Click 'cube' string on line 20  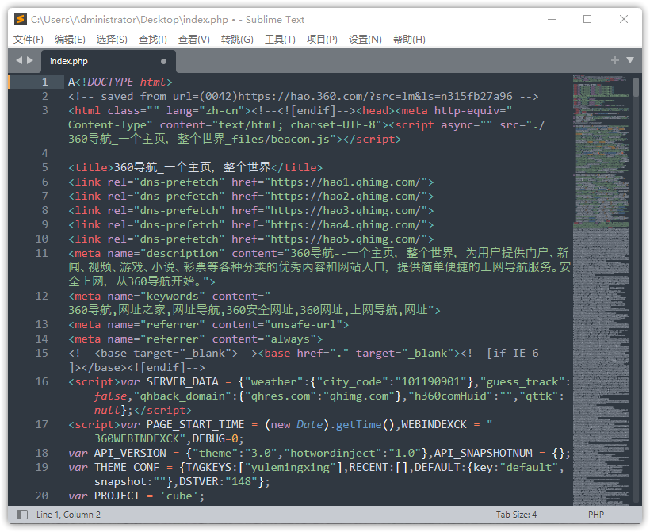[179, 496]
